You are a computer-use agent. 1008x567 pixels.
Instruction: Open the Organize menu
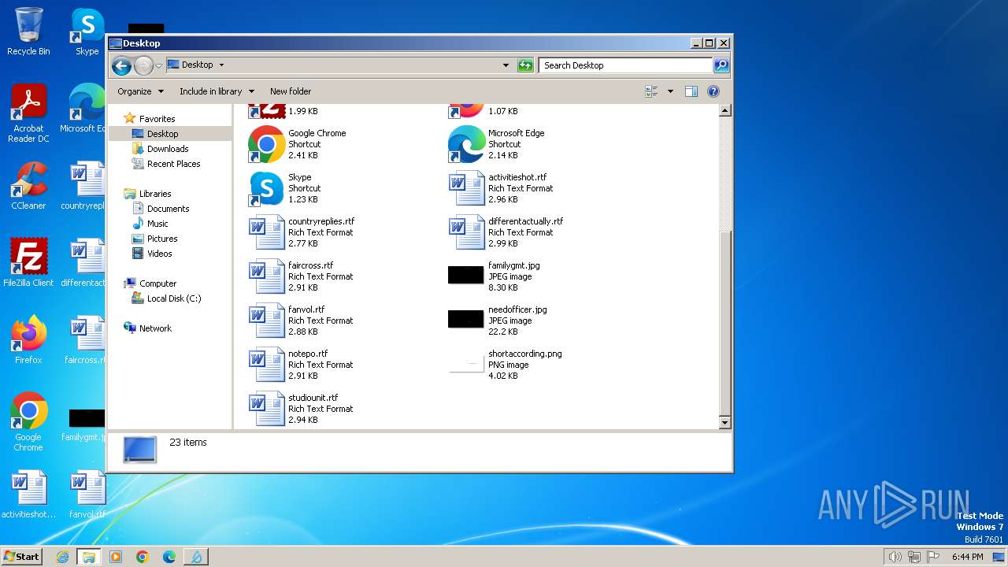click(x=140, y=91)
